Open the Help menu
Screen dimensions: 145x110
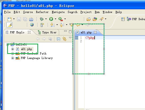tap(118, 12)
